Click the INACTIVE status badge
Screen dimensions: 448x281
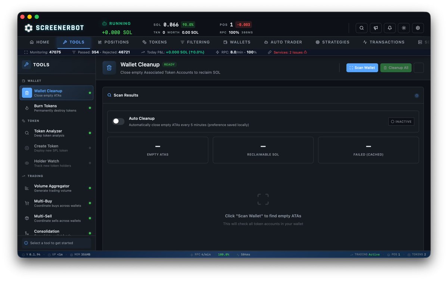401,122
